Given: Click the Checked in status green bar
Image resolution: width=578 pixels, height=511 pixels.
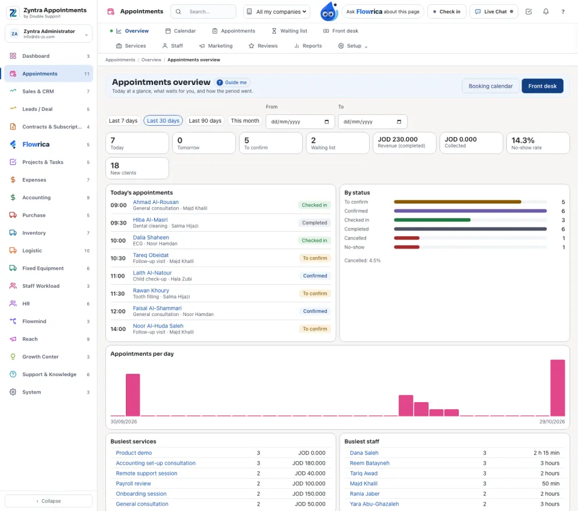Looking at the screenshot, I should click(x=432, y=220).
